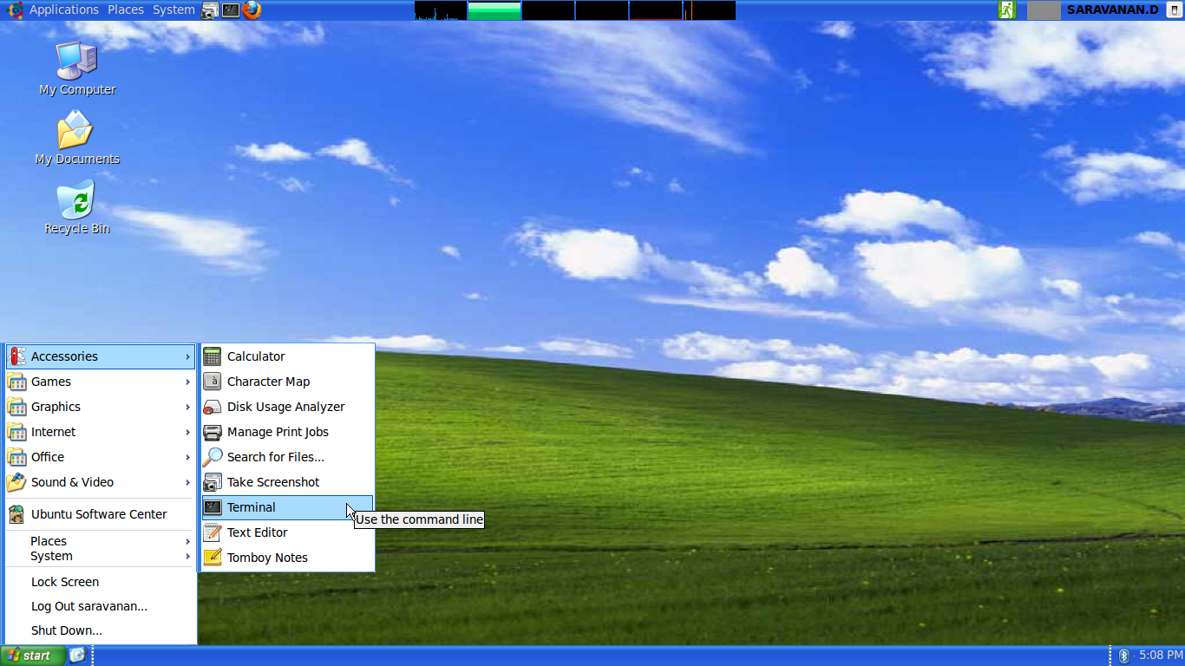Click the Sound & Video category icon

pos(16,482)
